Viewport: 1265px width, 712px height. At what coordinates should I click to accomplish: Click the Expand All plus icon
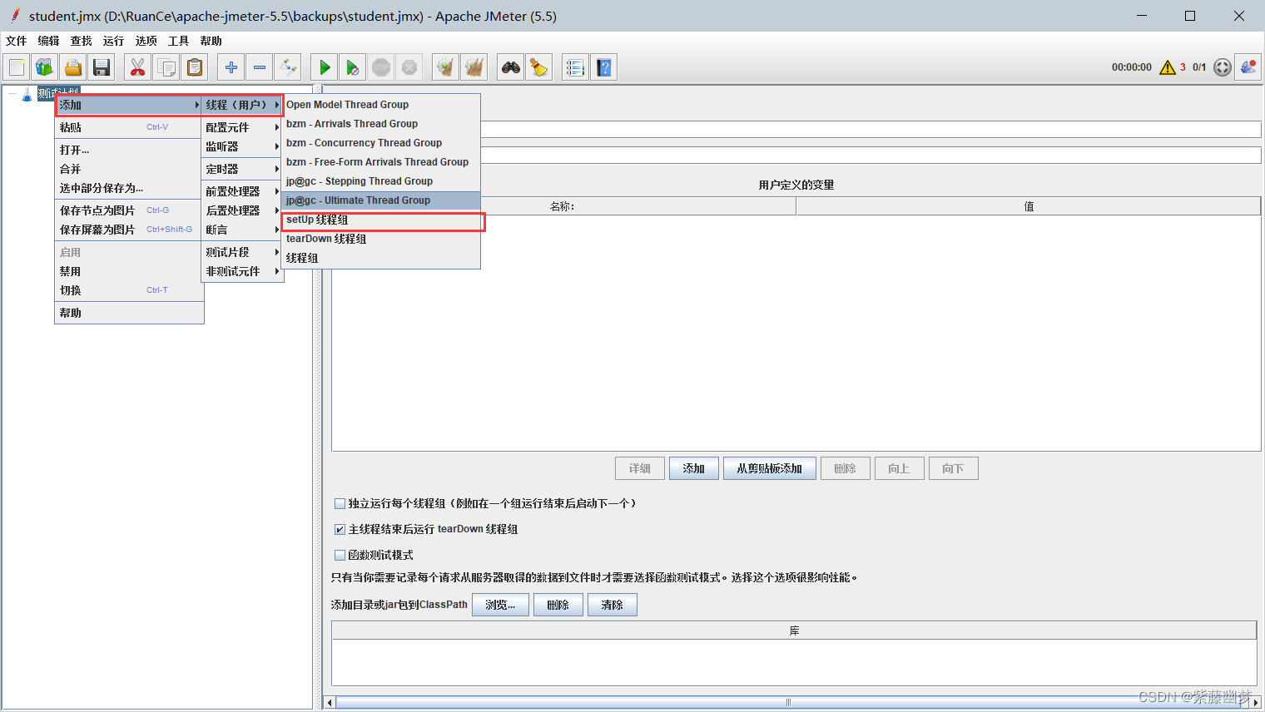(x=231, y=67)
